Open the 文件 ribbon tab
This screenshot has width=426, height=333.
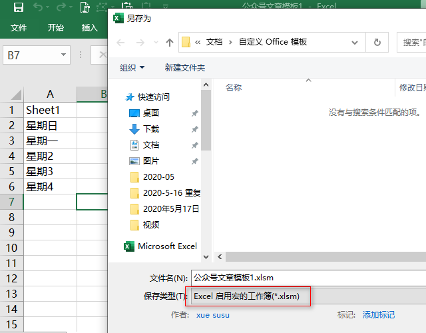(19, 27)
